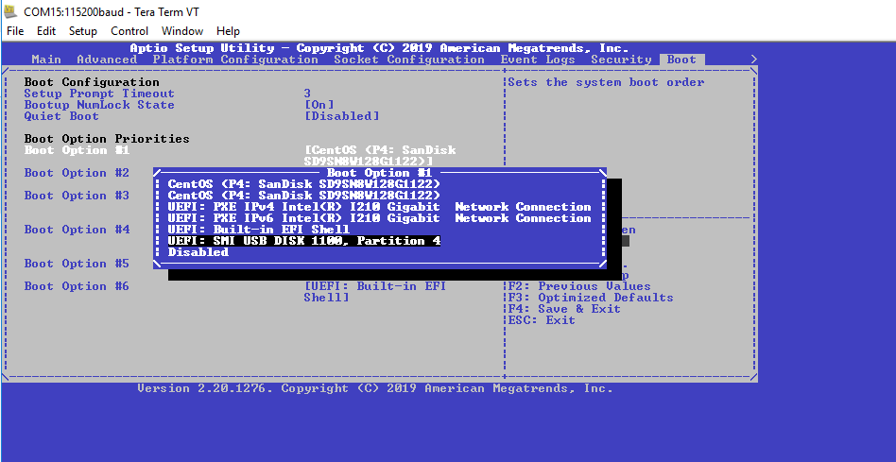Choose Disabled in Boot Option popup

pyautogui.click(x=198, y=252)
